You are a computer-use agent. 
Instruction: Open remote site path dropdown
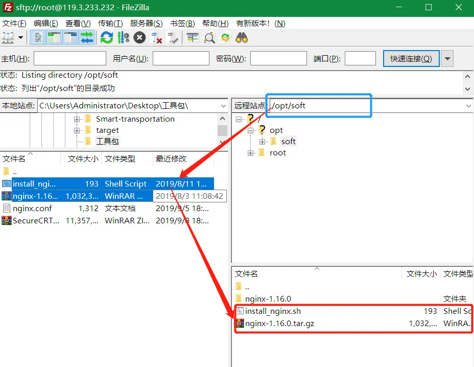click(468, 106)
